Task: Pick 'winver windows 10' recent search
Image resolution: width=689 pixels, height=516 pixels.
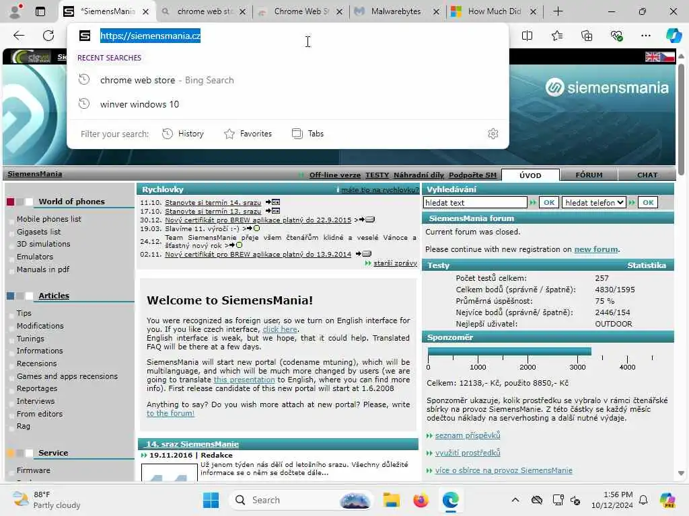Action: pos(288,104)
